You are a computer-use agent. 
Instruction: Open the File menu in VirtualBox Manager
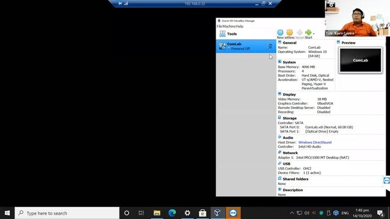pos(219,26)
